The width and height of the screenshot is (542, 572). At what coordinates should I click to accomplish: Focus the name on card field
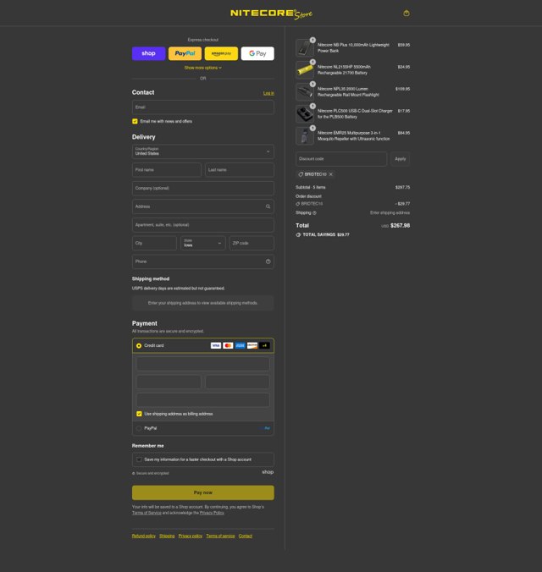coord(203,400)
